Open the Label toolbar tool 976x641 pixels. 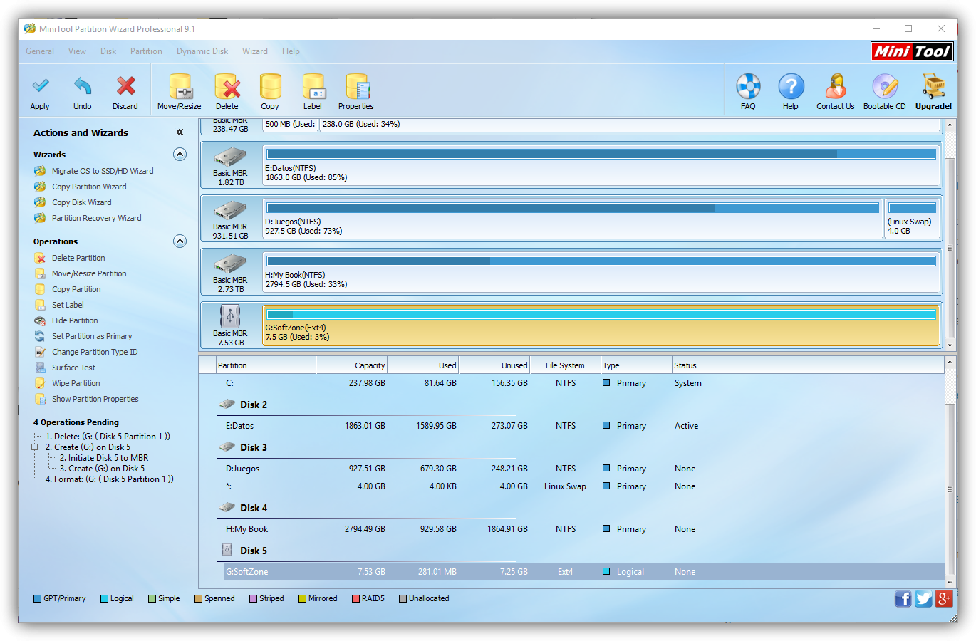[x=313, y=93]
